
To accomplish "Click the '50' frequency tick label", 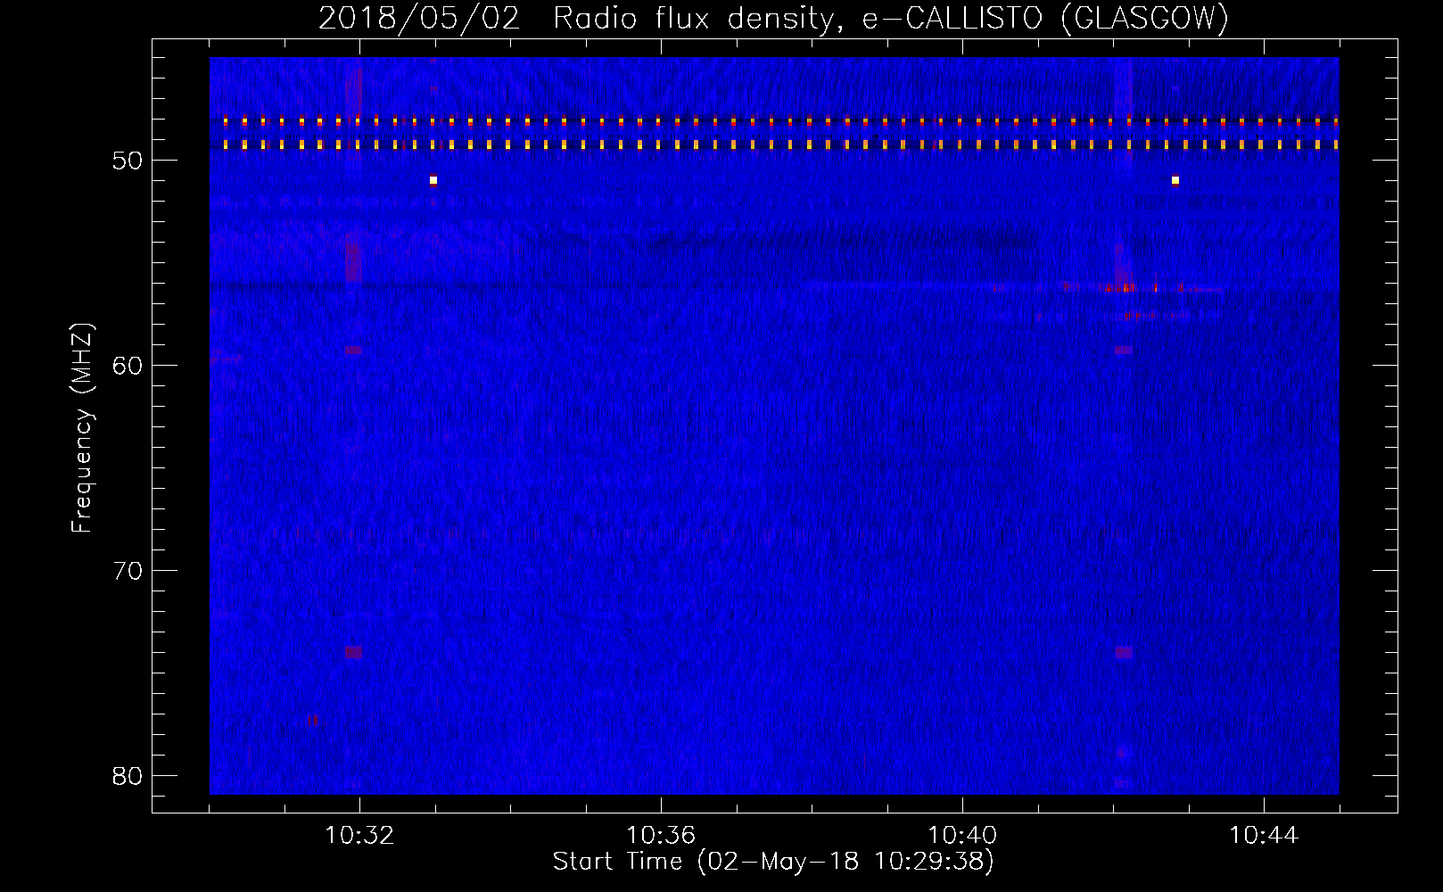I will click(128, 161).
